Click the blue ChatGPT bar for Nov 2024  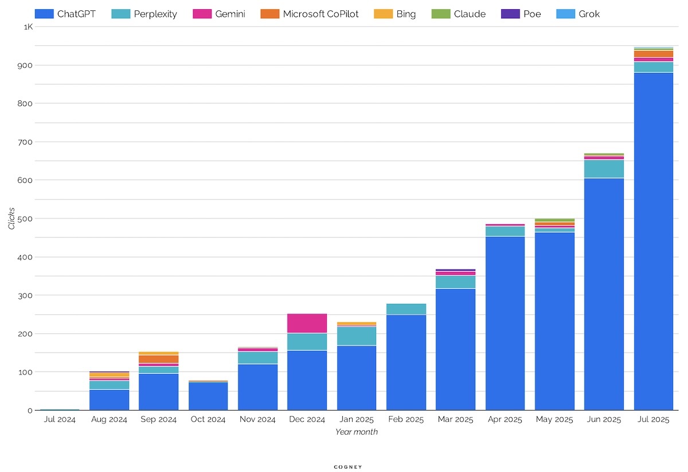coord(258,387)
